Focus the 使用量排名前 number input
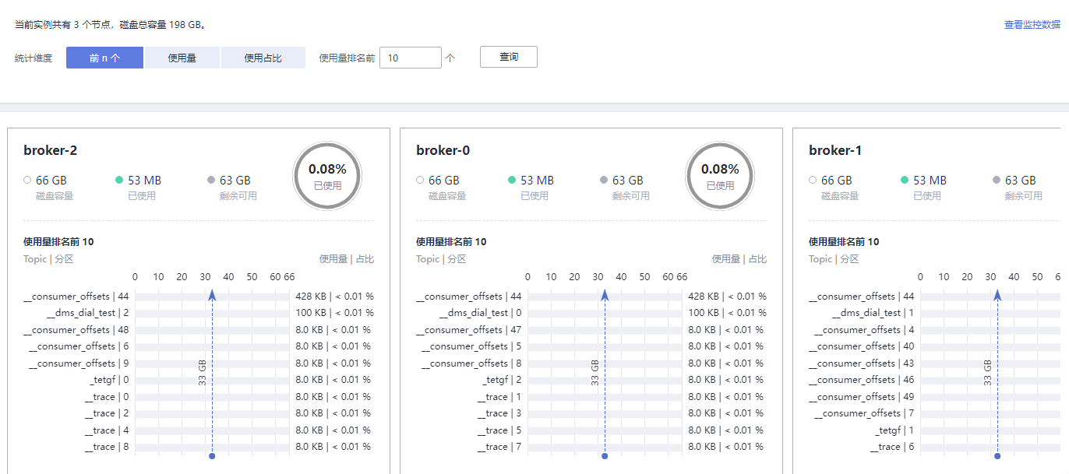The height and width of the screenshot is (474, 1069). (x=411, y=58)
